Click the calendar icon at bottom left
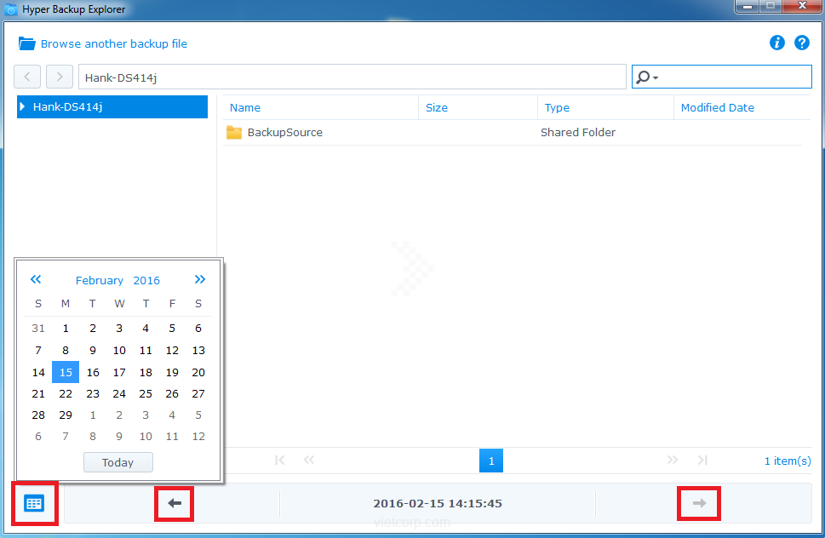Screen dimensions: 825x538 (x=34, y=503)
